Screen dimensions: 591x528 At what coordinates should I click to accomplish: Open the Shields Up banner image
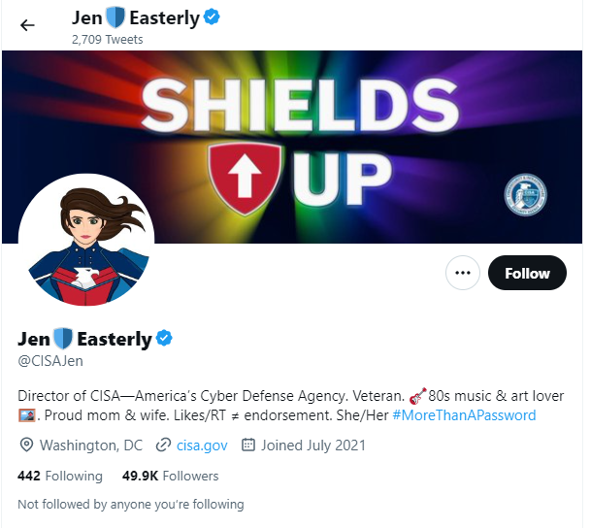[292, 147]
